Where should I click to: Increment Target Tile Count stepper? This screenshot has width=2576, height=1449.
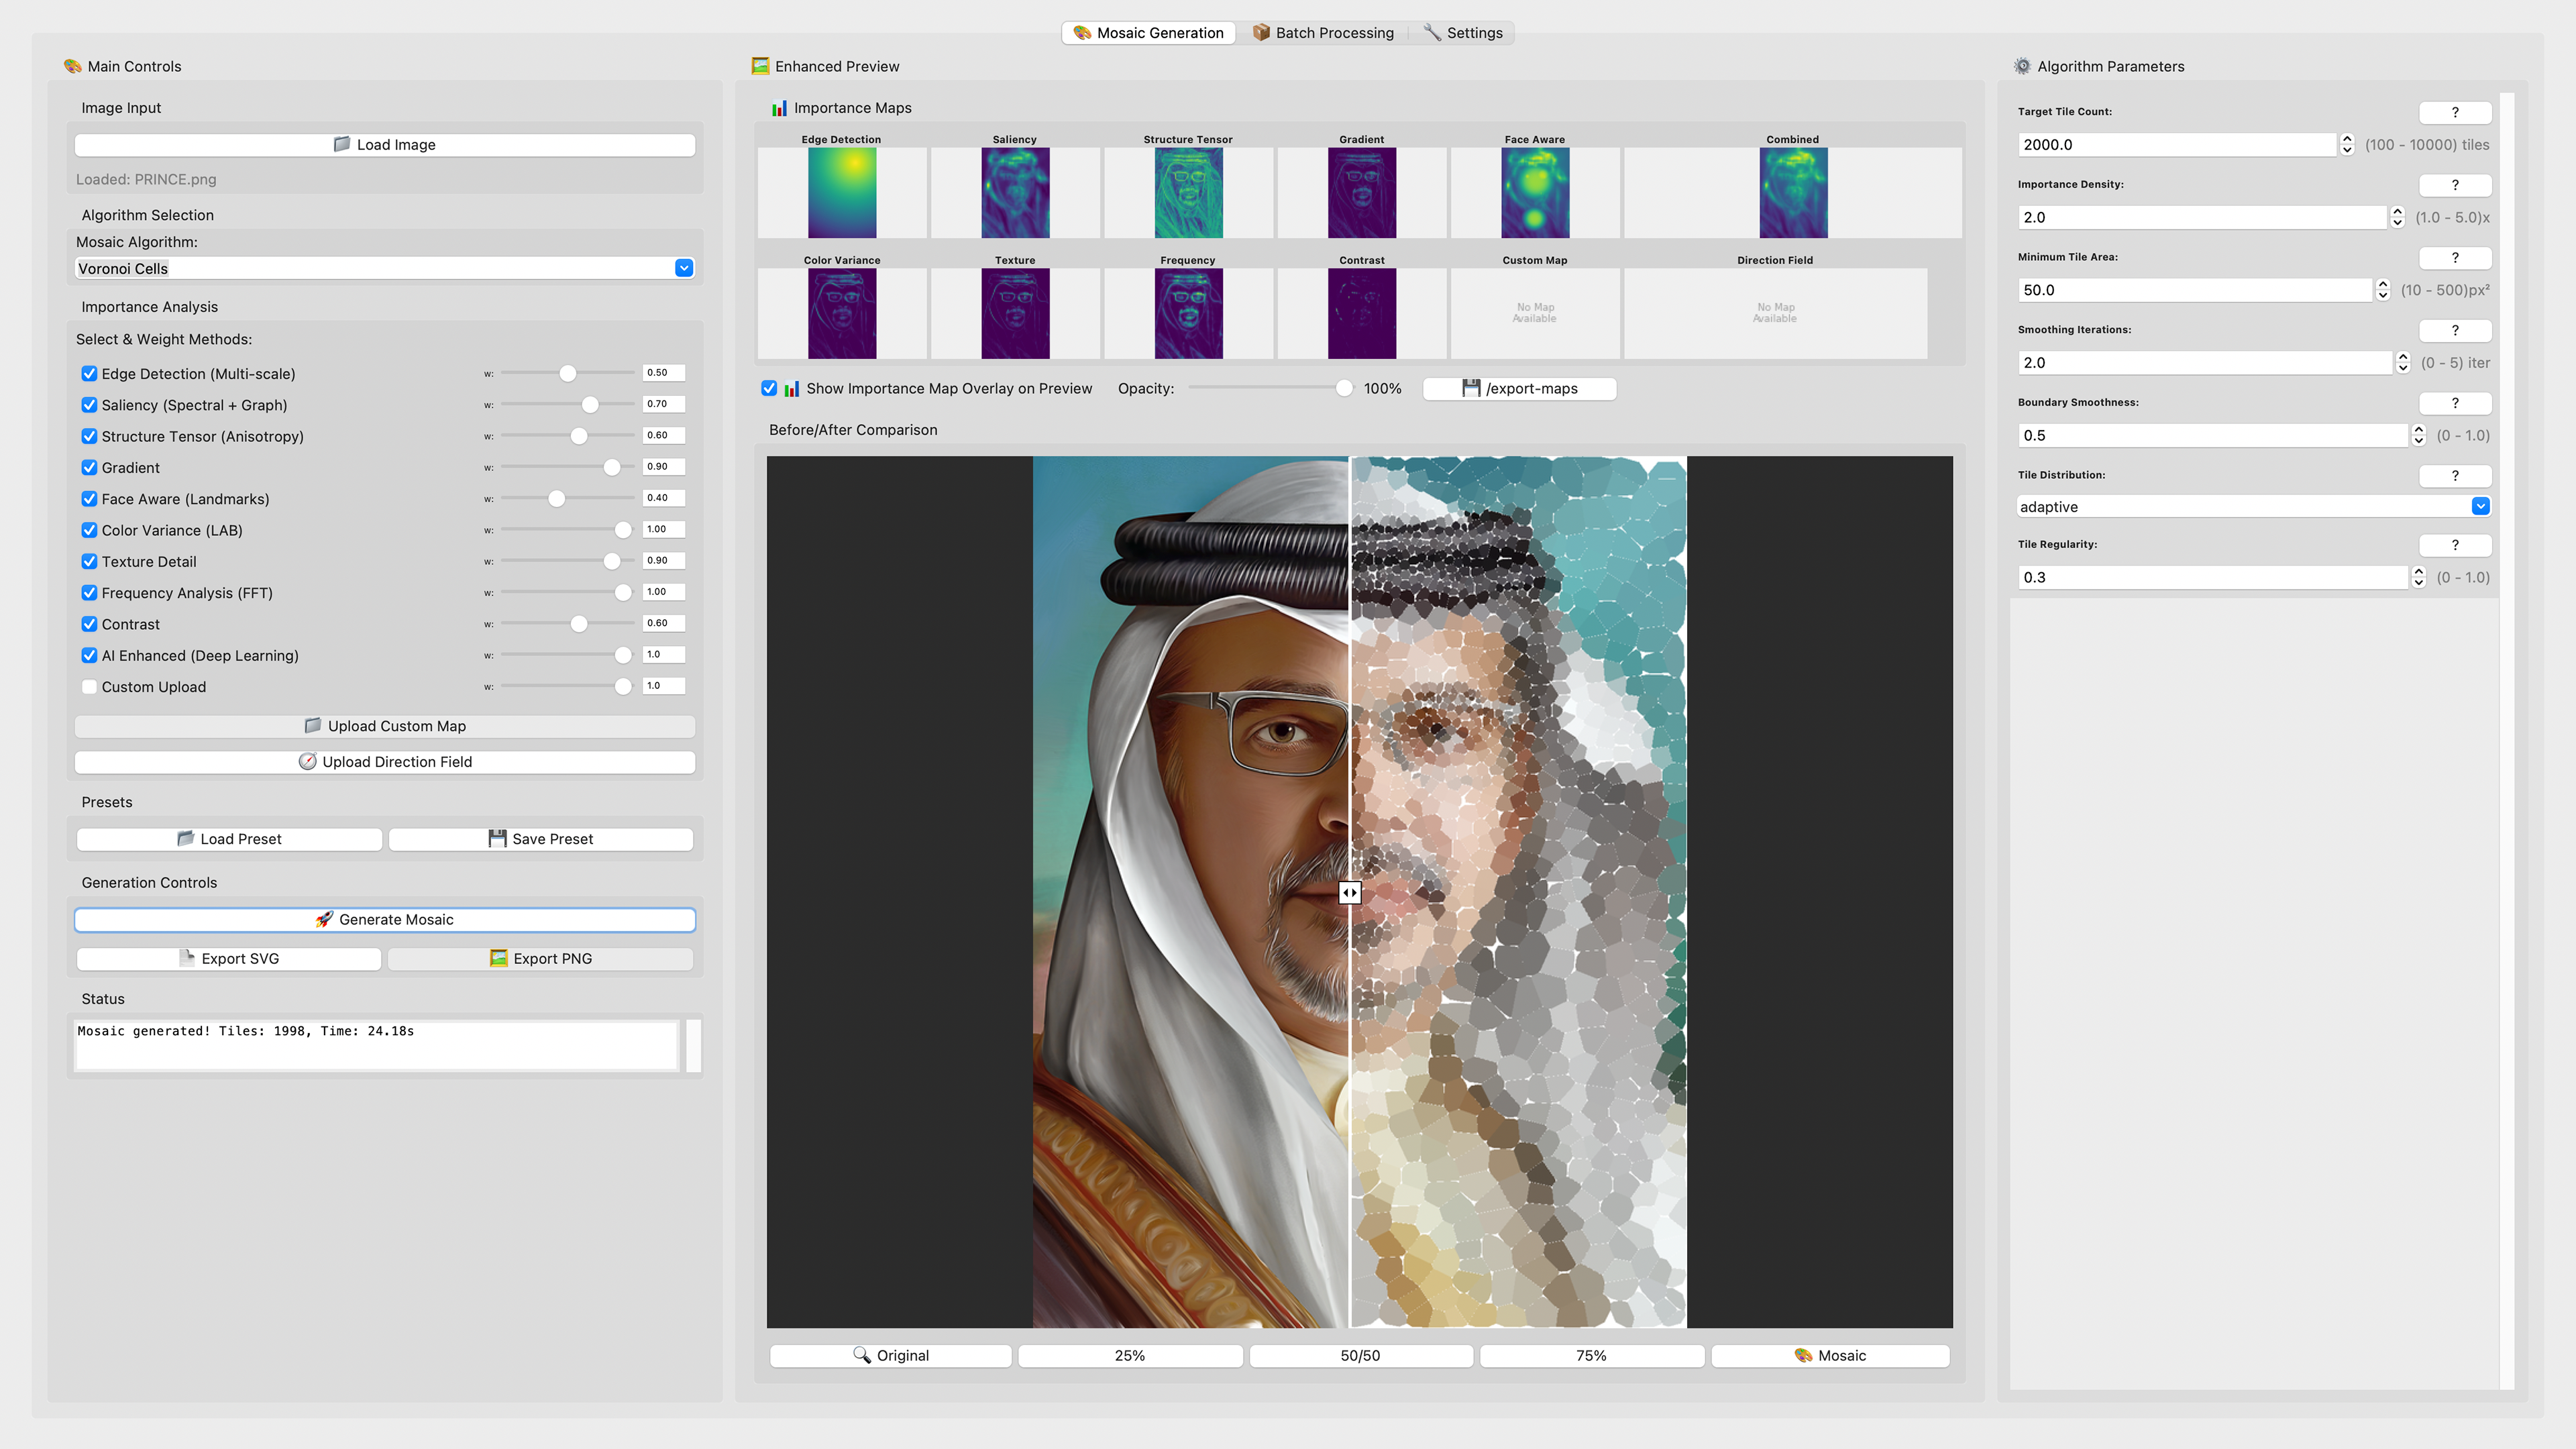pyautogui.click(x=2347, y=139)
